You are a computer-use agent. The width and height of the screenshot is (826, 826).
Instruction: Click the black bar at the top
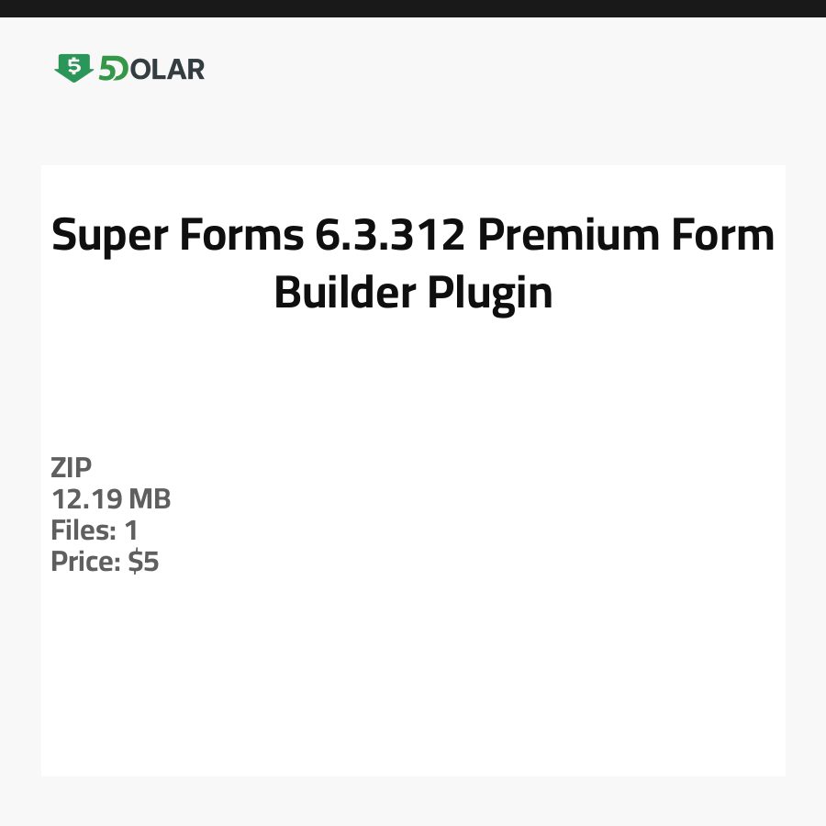tap(413, 8)
